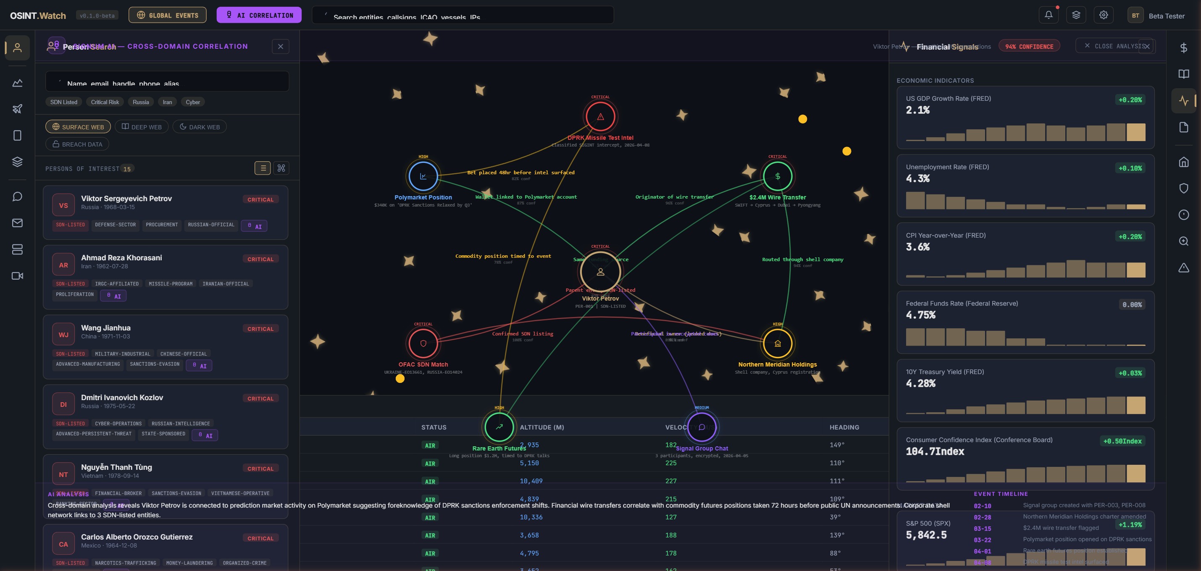The height and width of the screenshot is (571, 1201).
Task: Open the shield security panel in the right sidebar
Action: [x=1184, y=189]
